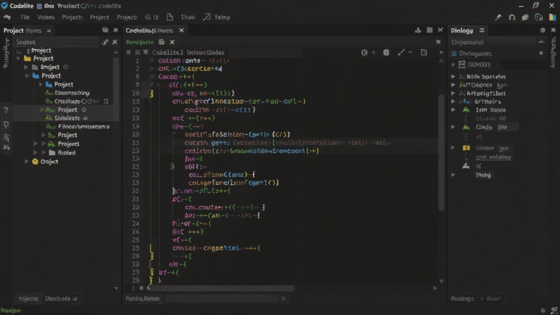Click the colored bookmark icon in main toolbar
560x315 pixels.
point(552,17)
